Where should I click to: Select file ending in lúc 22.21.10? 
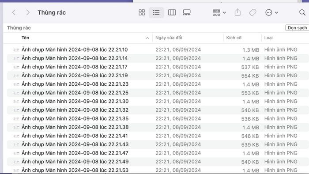tap(75, 49)
